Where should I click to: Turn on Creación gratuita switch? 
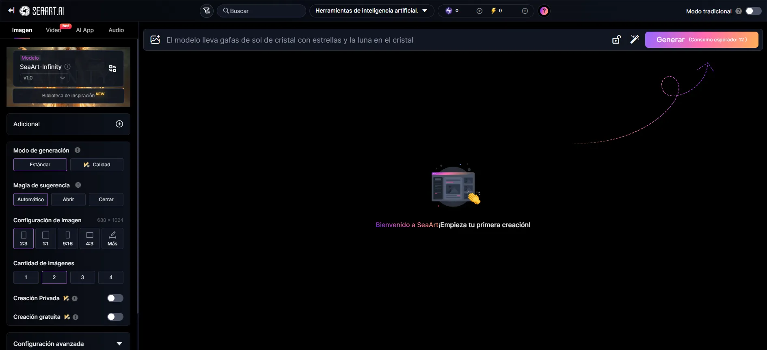click(115, 317)
